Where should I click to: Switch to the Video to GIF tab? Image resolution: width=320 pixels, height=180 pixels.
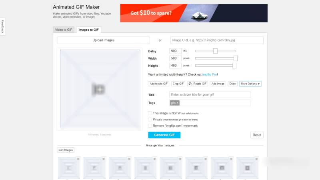(x=64, y=30)
